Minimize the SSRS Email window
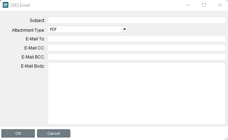Image resolution: width=228 pixels, height=140 pixels. tap(188, 5)
